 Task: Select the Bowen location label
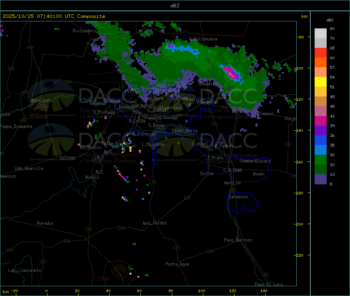259,174
